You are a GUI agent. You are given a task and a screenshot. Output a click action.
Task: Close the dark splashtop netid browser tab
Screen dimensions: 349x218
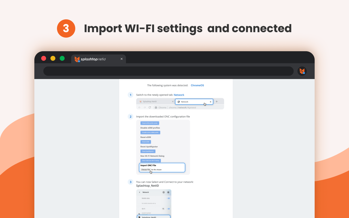click(122, 59)
